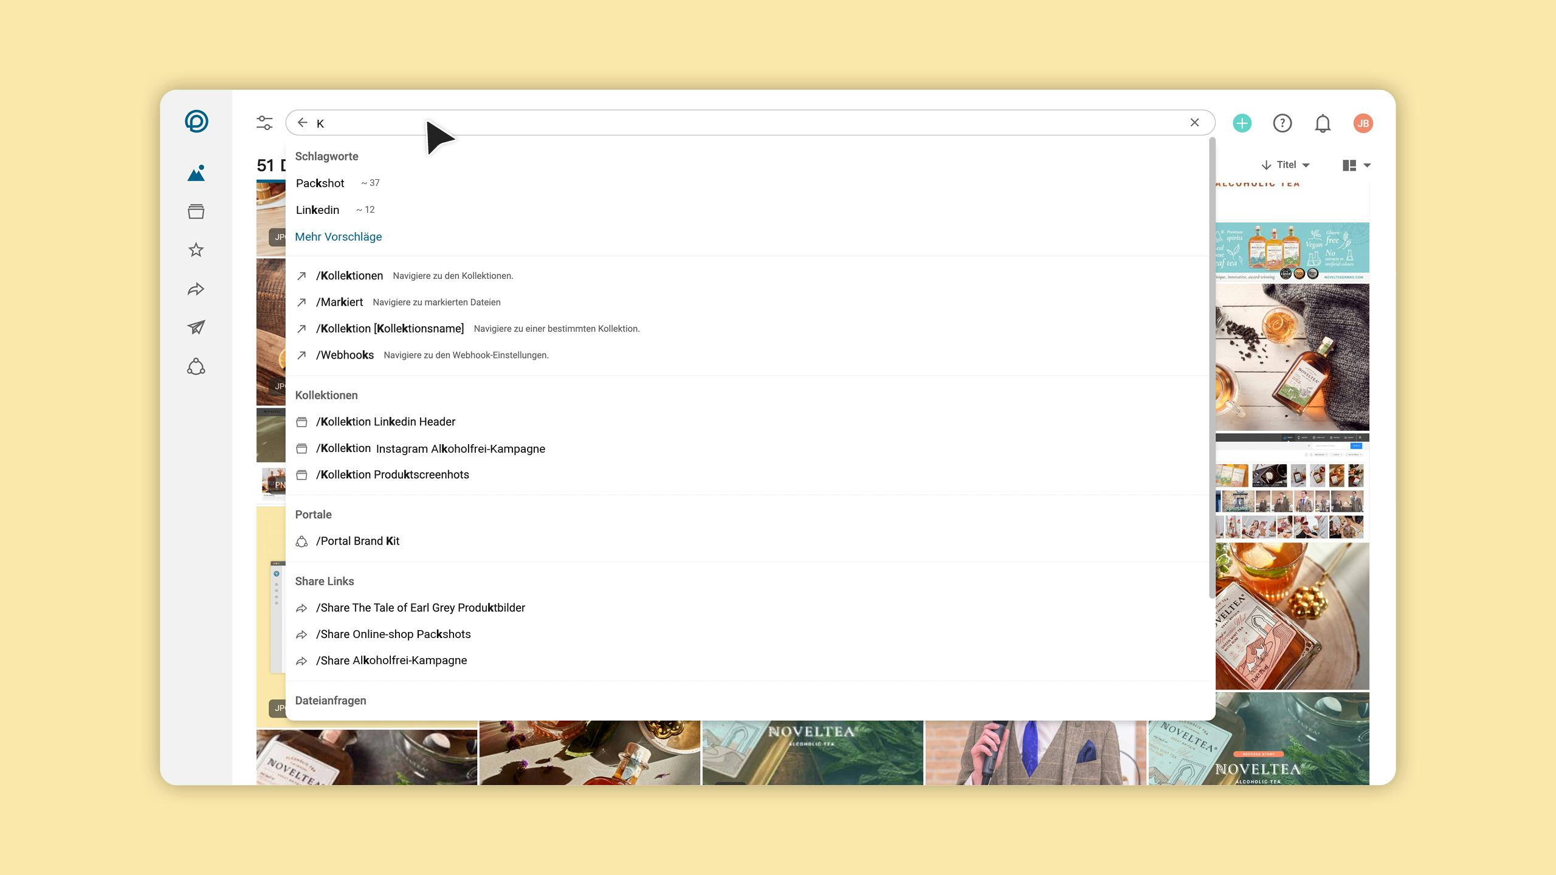
Task: Open the help question mark icon
Action: point(1282,123)
